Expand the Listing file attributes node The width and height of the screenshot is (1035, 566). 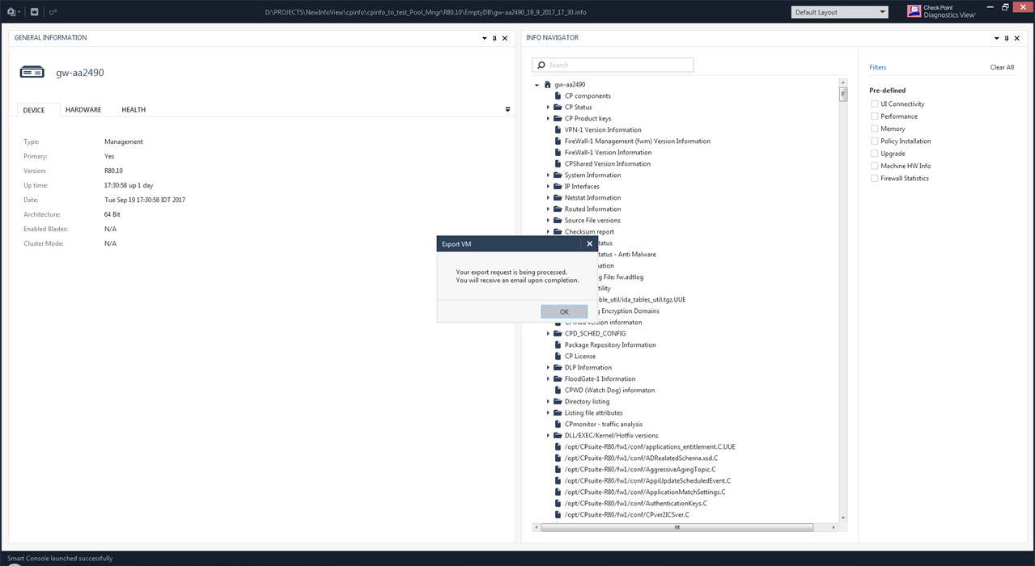tap(548, 412)
